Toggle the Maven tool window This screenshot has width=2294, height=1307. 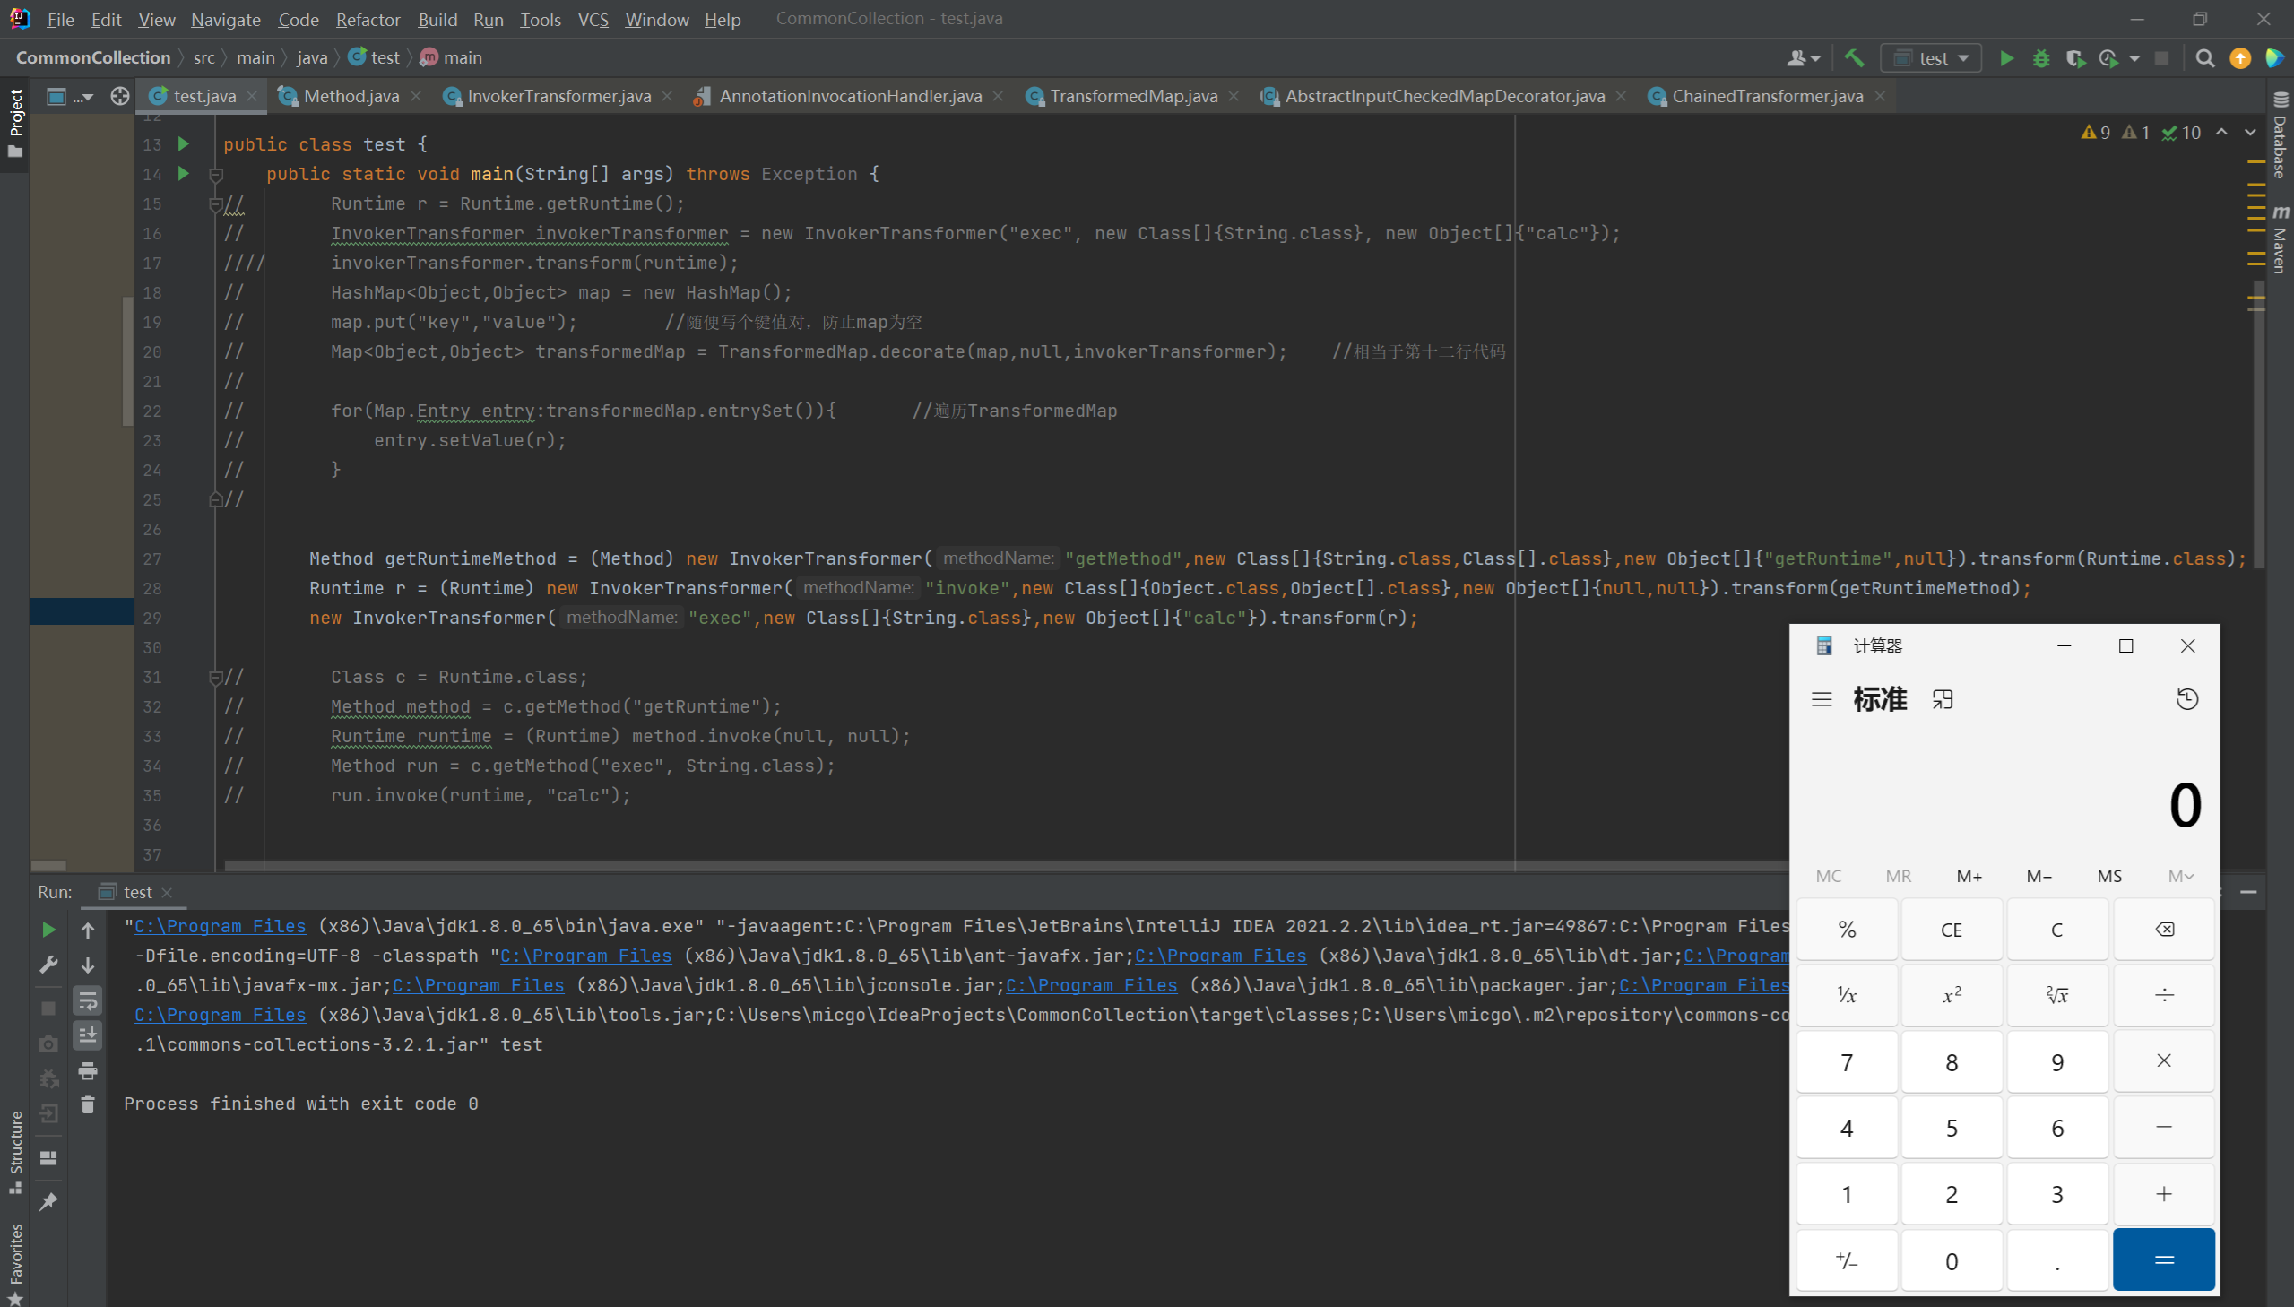[2280, 238]
